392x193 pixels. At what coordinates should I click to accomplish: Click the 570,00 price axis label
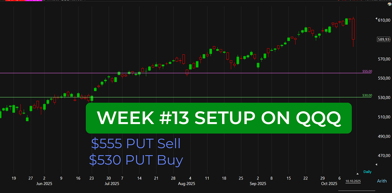tap(384, 59)
